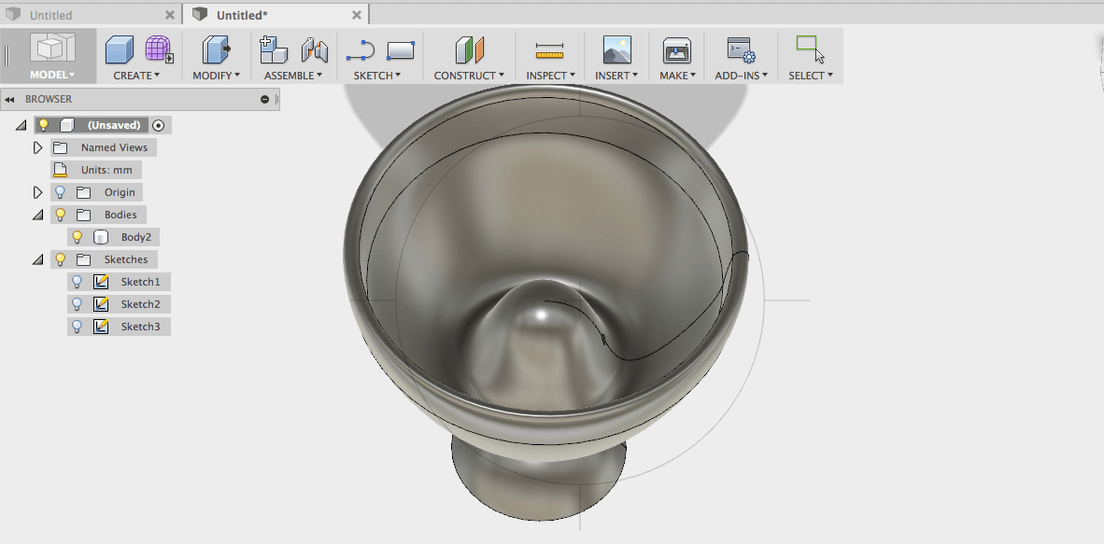
Task: Click the Named Views folder icon
Action: [61, 147]
